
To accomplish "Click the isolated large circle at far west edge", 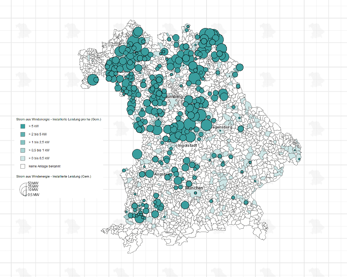I will (93, 80).
